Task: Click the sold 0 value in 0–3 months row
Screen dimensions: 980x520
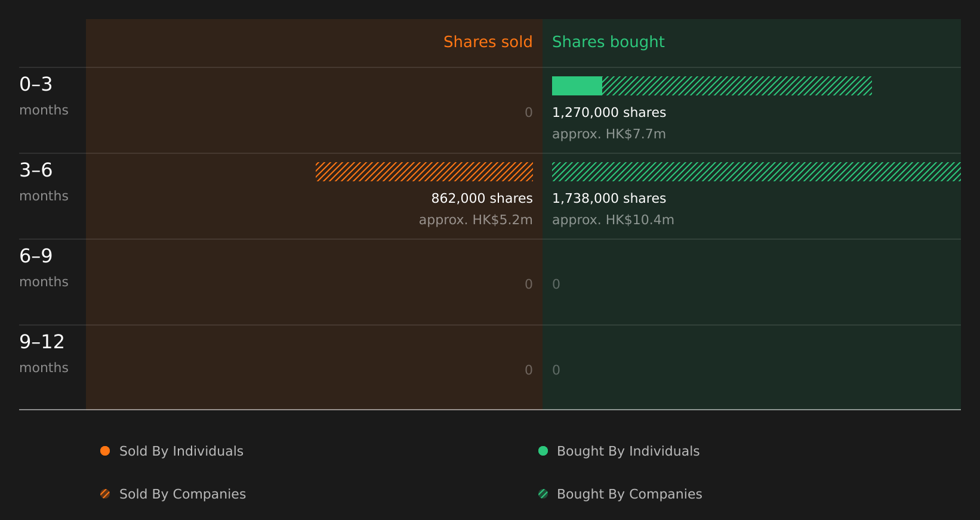Action: [529, 113]
